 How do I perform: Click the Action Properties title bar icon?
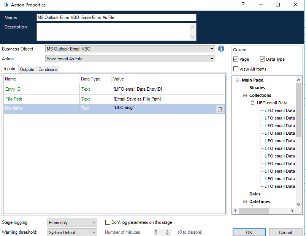pos(5,5)
